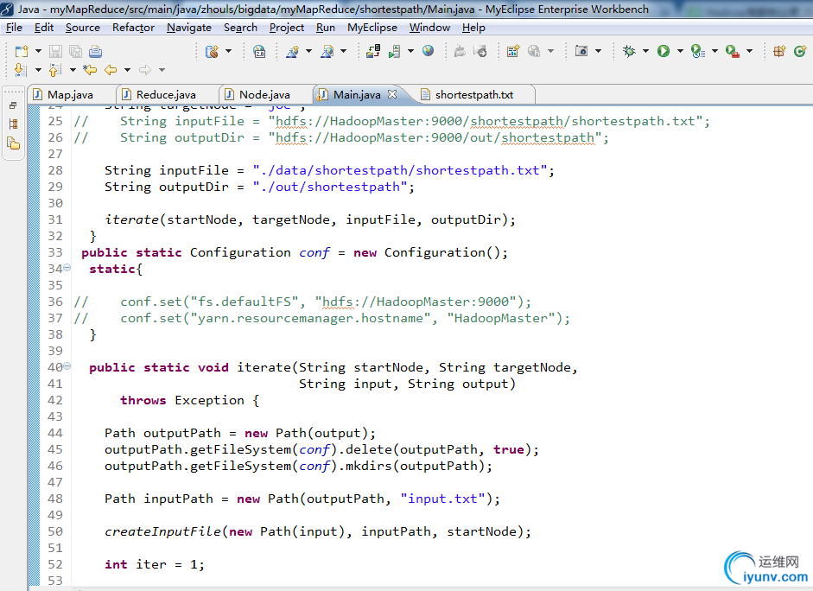Open the File menu

pyautogui.click(x=14, y=28)
